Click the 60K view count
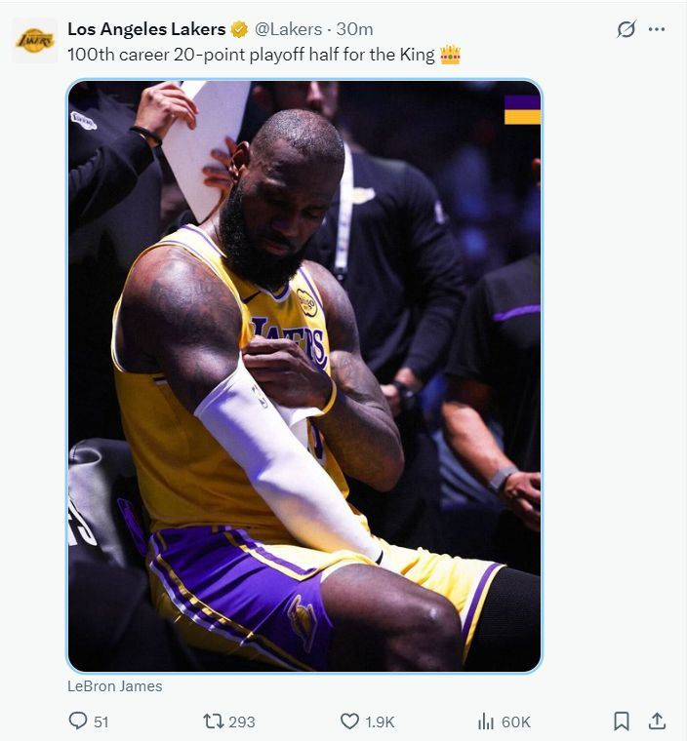This screenshot has width=687, height=741. point(516,721)
